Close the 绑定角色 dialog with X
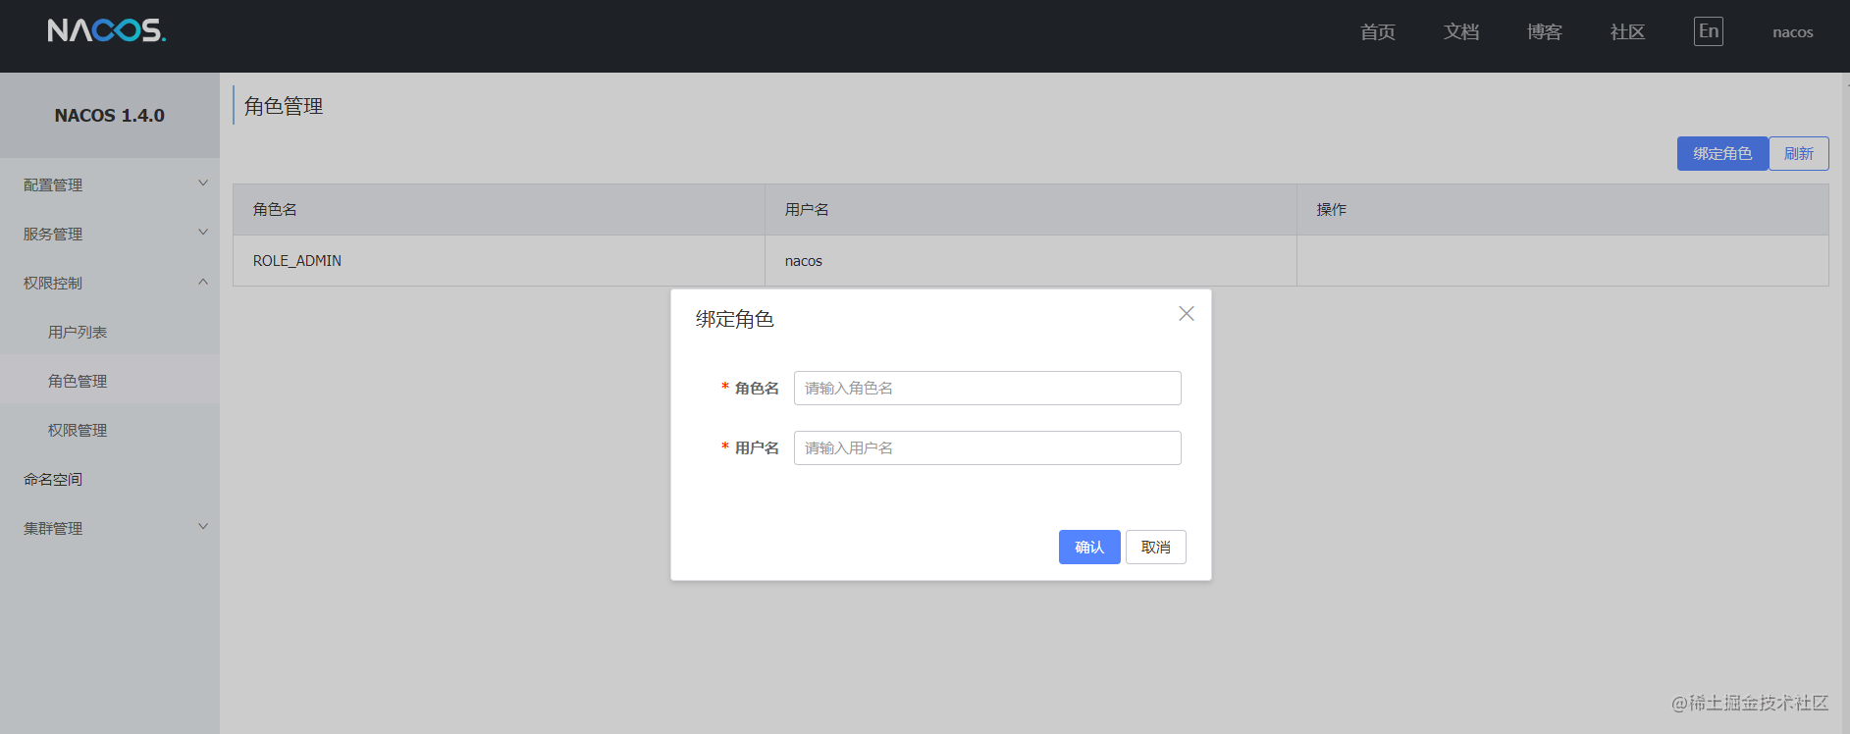This screenshot has width=1850, height=734. point(1187,314)
